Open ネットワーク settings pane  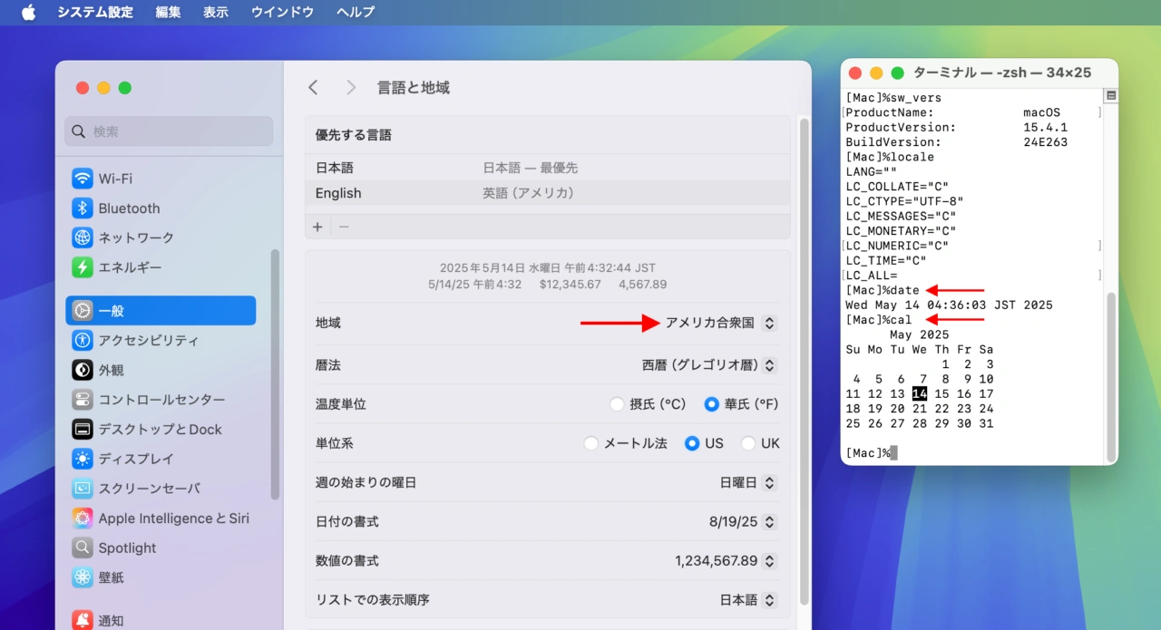tap(136, 237)
